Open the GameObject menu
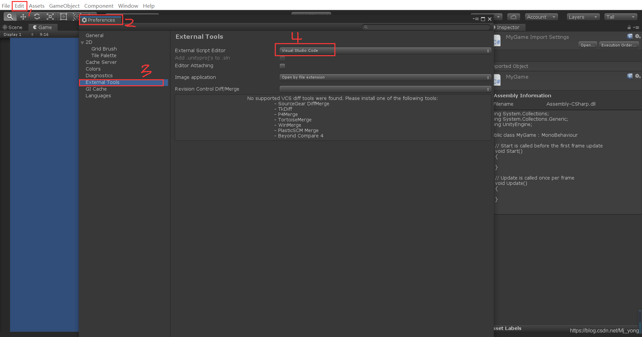Viewport: 642px width, 337px height. click(64, 6)
